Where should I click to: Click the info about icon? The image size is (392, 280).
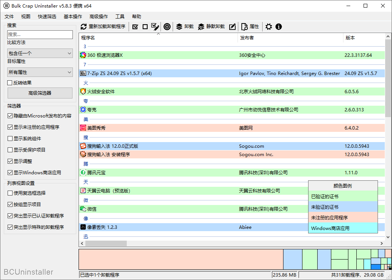(x=279, y=27)
